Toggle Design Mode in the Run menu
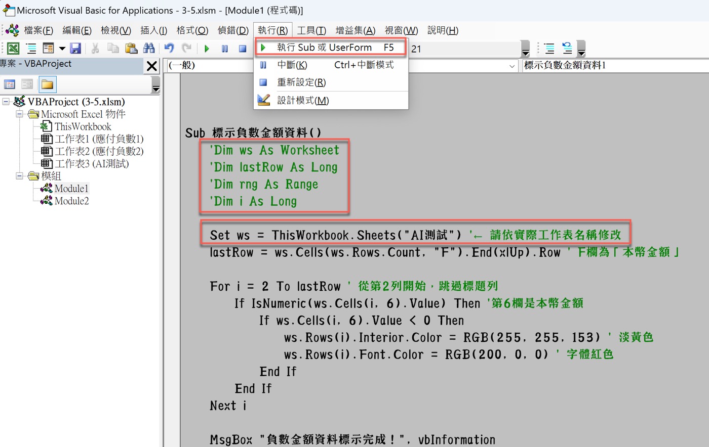The height and width of the screenshot is (447, 709). point(303,100)
